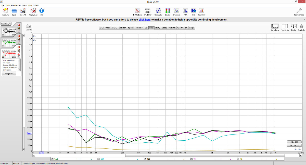306x165 pixels.
Task: Click the donation 'click here' link
Action: 145,20
